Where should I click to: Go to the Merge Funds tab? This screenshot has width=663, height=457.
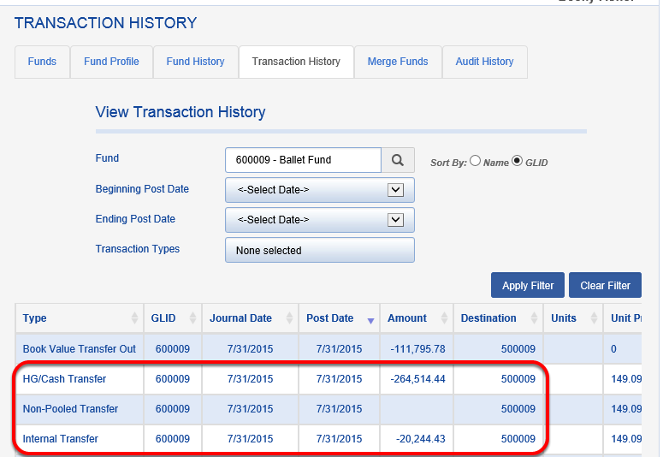(x=398, y=62)
